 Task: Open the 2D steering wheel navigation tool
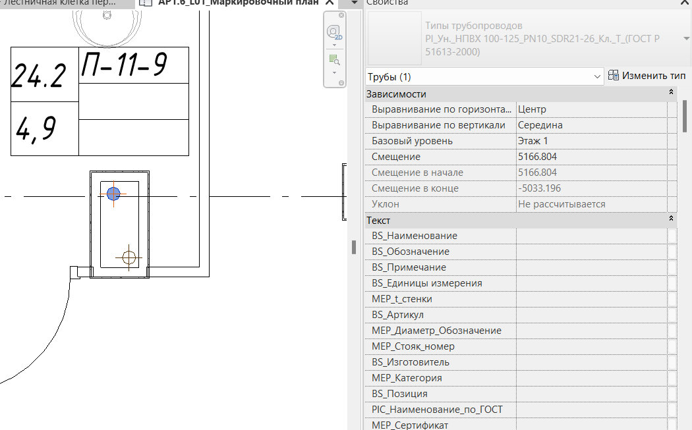334,33
